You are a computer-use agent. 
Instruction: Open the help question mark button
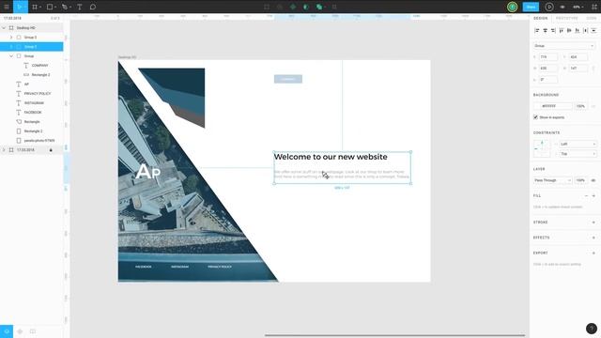click(592, 329)
